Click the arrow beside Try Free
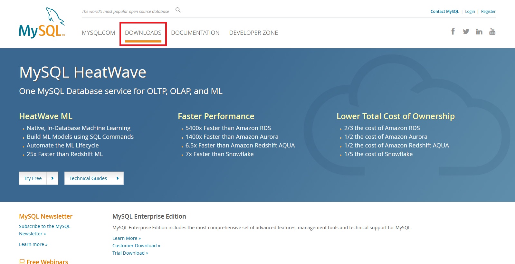Screen dimensions: 515x264 pyautogui.click(x=52, y=178)
